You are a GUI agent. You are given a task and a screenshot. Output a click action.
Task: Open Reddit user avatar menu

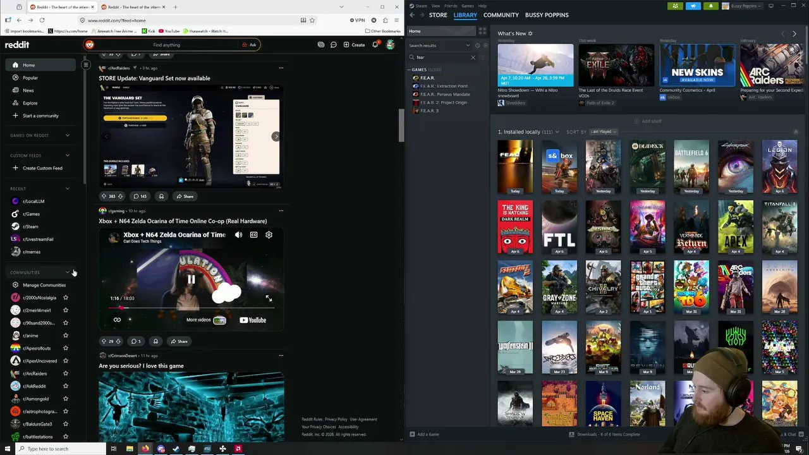click(x=391, y=45)
